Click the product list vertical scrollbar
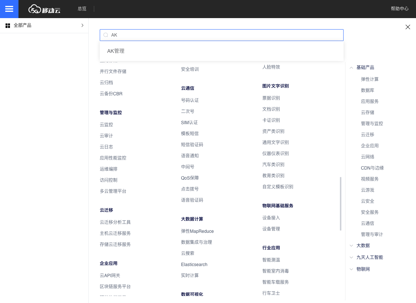The image size is (416, 303). point(340,203)
